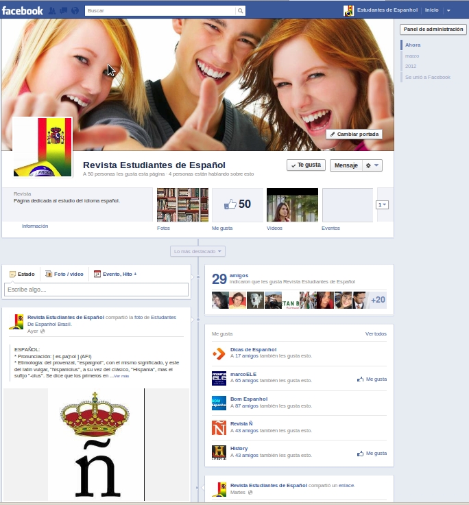Open the notifications globe icon
Screen dimensions: 469x505
pyautogui.click(x=74, y=10)
